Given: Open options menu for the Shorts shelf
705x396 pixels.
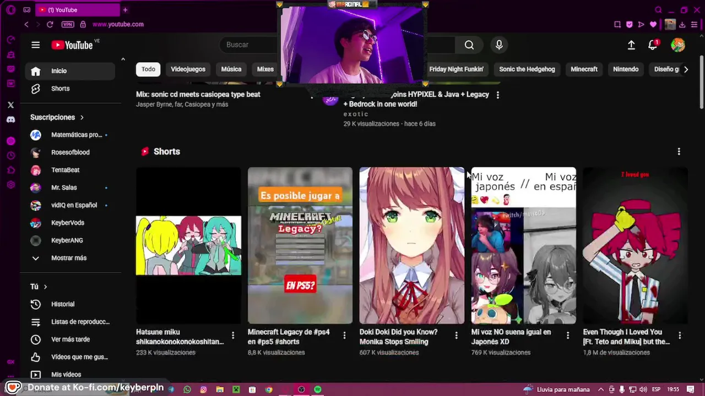Looking at the screenshot, I should pyautogui.click(x=679, y=151).
